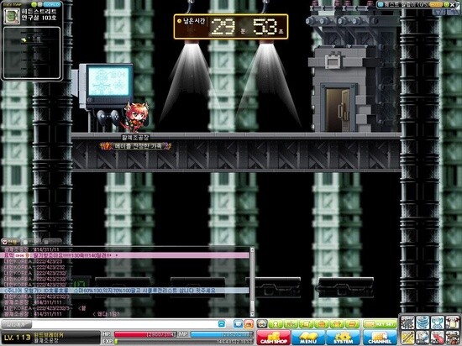Focus the chat message input field
Screen dimensions: 462x346
point(124,324)
